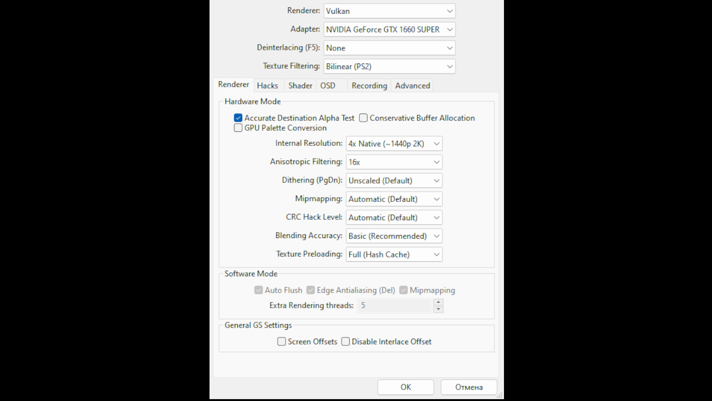
Task: Confirm settings with the OK button
Action: pos(405,387)
